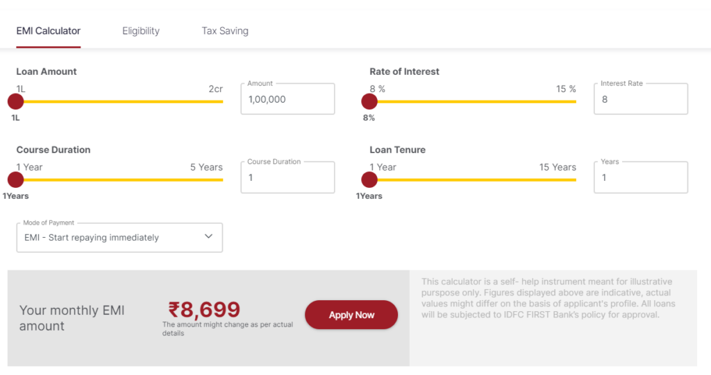Open the Mode of Payment dropdown
The height and width of the screenshot is (375, 711).
click(x=119, y=237)
